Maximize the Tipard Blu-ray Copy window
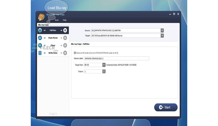Viewport: 218px width, 126px height. pyautogui.click(x=174, y=14)
